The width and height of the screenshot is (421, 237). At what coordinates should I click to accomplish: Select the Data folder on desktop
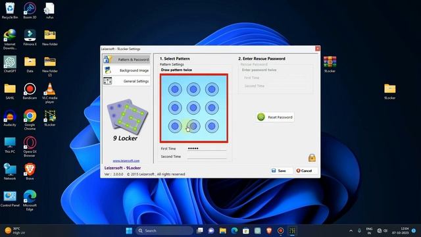tap(30, 65)
